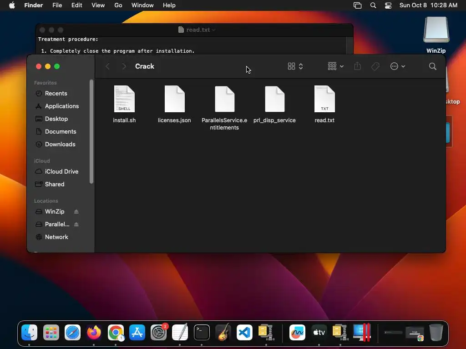Eject the Parallel... volume

tap(76, 224)
